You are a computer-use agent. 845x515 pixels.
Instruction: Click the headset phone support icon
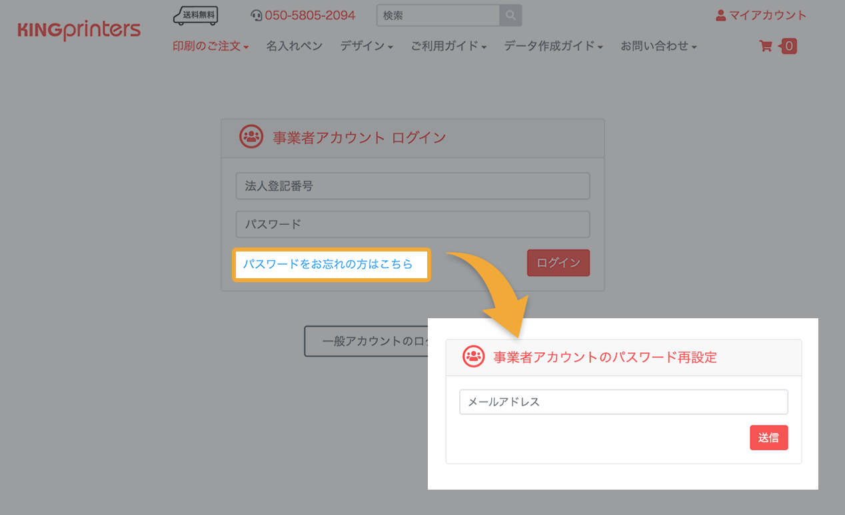point(257,15)
